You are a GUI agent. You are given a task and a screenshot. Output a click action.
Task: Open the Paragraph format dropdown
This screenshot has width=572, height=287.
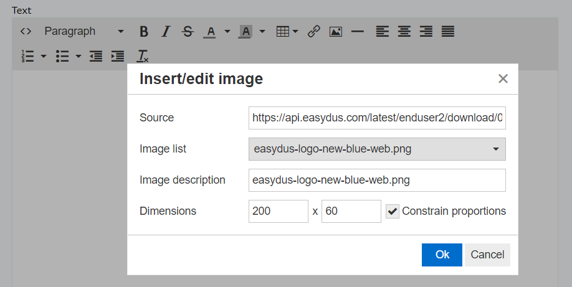pos(84,32)
